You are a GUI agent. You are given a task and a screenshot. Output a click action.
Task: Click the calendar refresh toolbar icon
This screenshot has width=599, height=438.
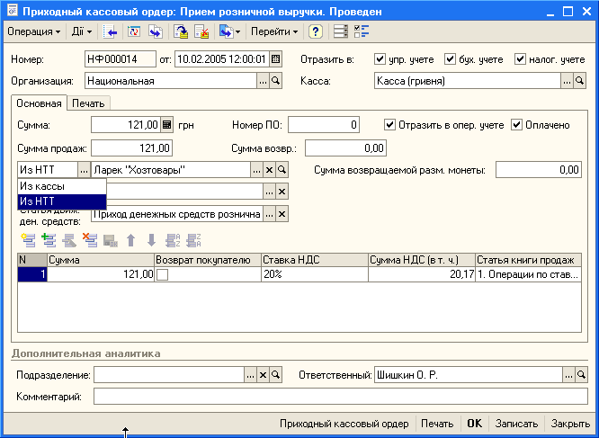(134, 31)
